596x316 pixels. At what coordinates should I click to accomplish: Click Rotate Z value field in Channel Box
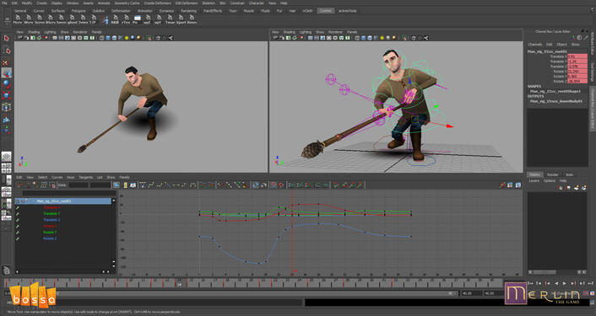577,81
